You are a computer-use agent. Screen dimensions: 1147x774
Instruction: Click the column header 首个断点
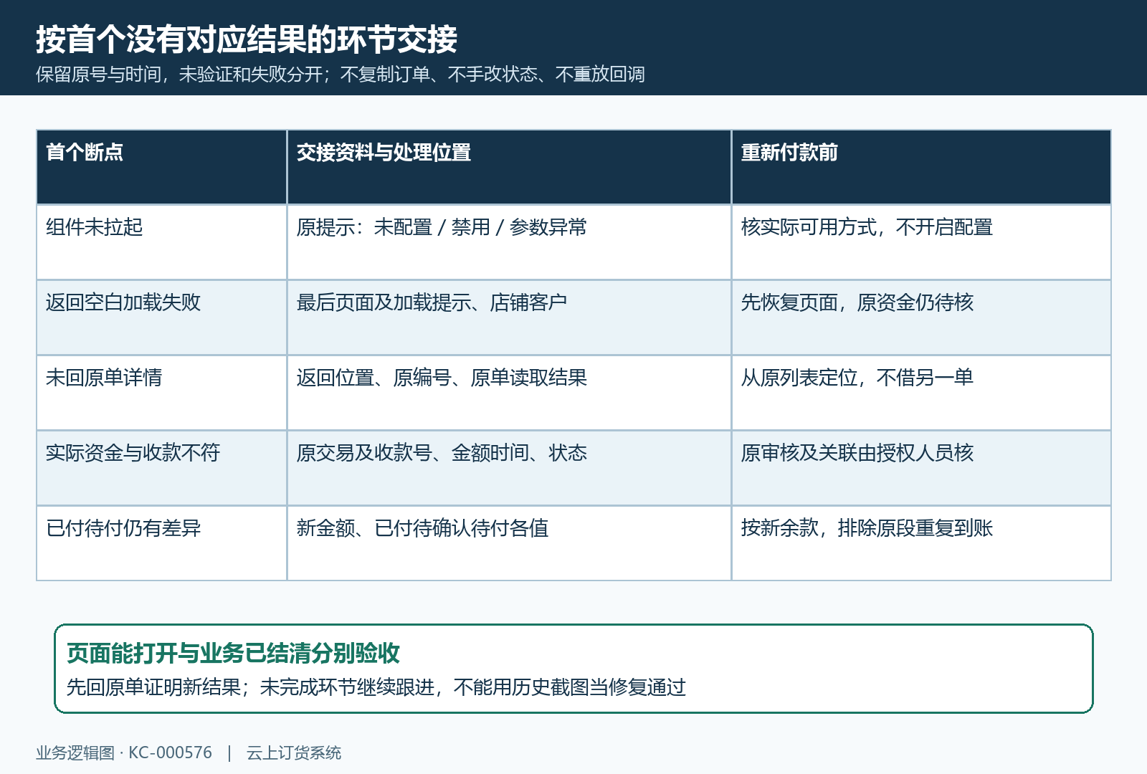(162, 167)
